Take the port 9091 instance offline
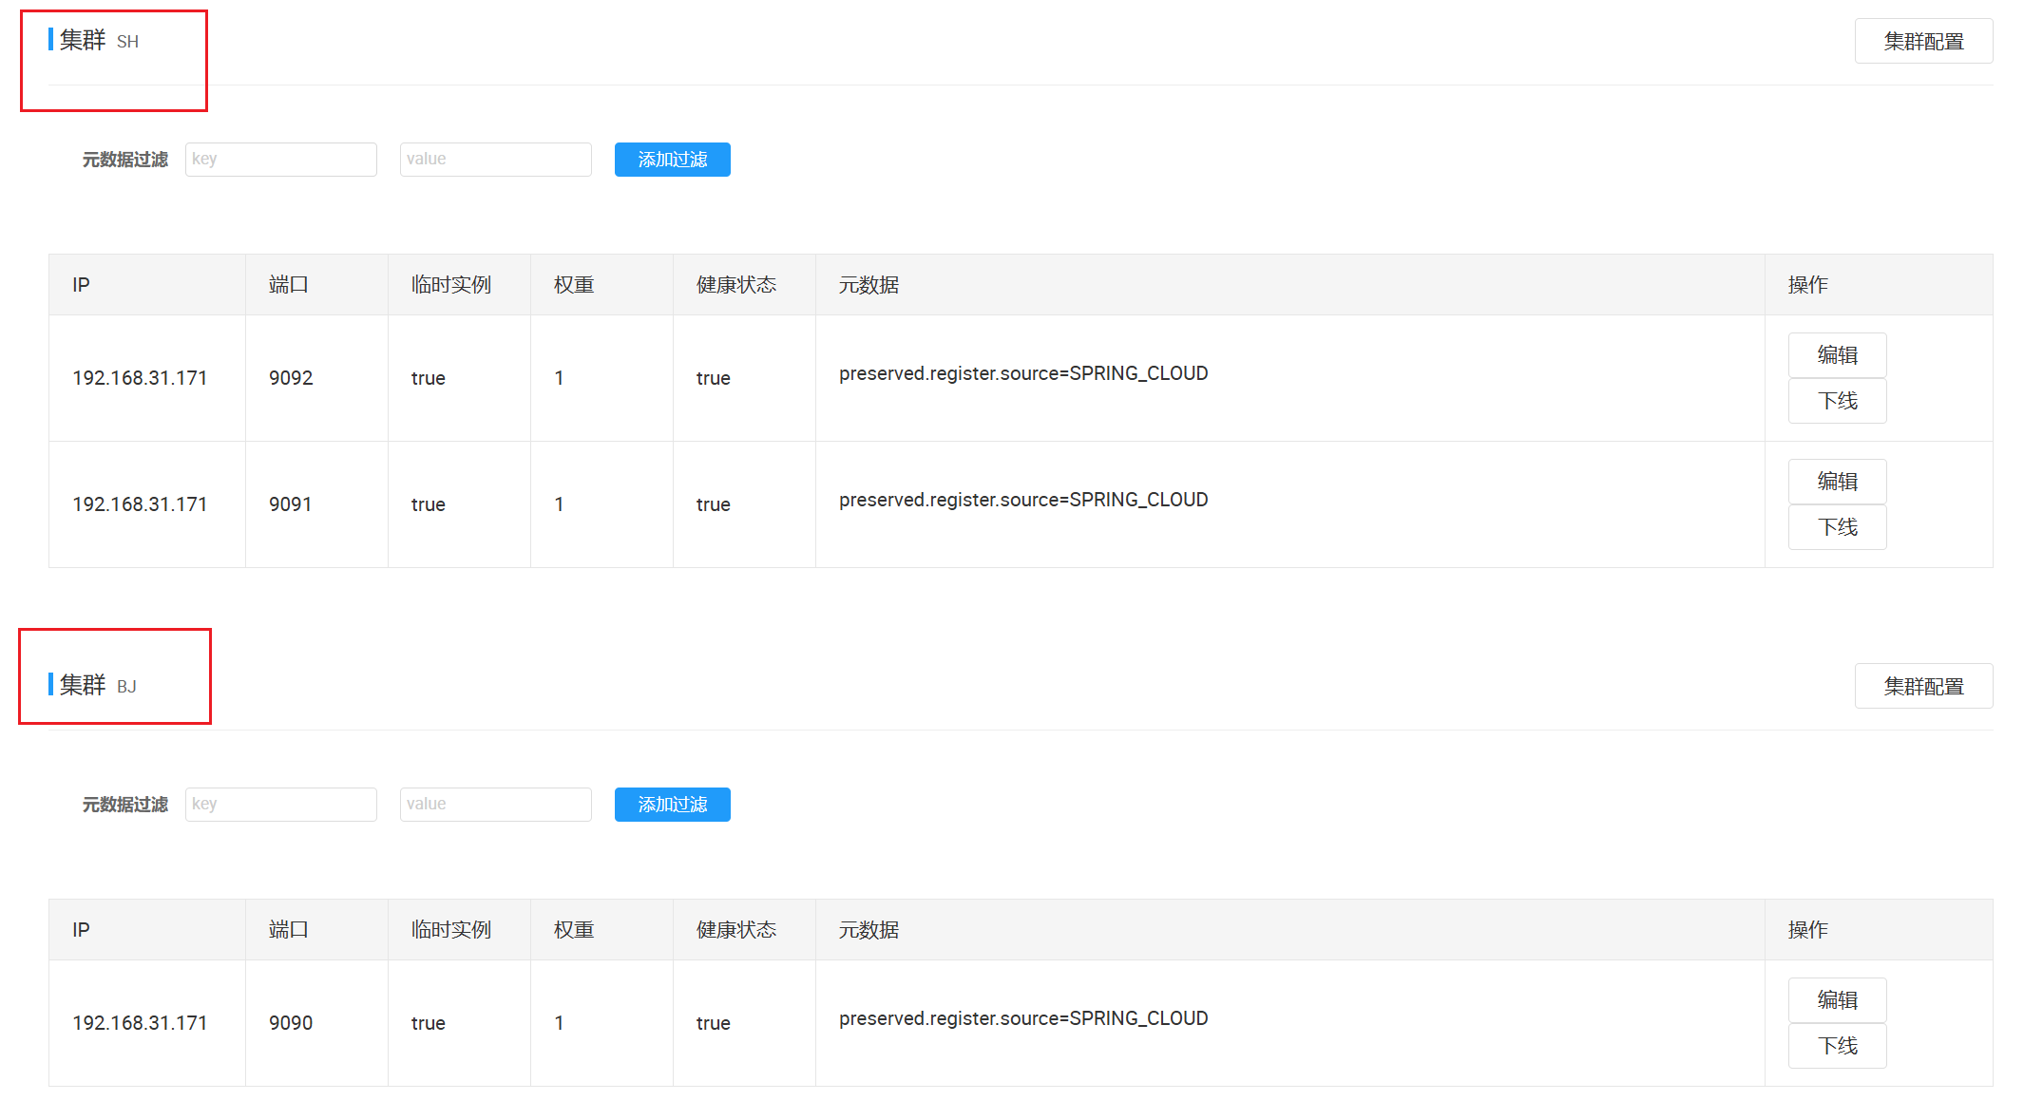This screenshot has width=2043, height=1101. (1836, 527)
